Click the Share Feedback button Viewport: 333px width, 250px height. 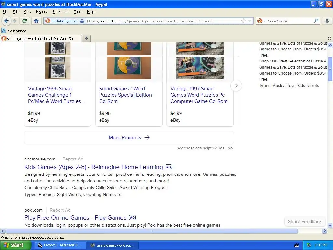click(x=305, y=221)
